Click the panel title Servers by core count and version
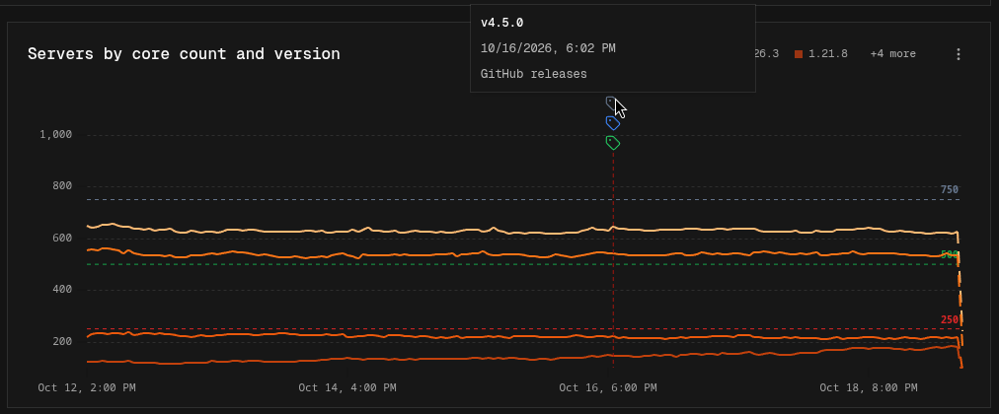999x414 pixels. (184, 54)
